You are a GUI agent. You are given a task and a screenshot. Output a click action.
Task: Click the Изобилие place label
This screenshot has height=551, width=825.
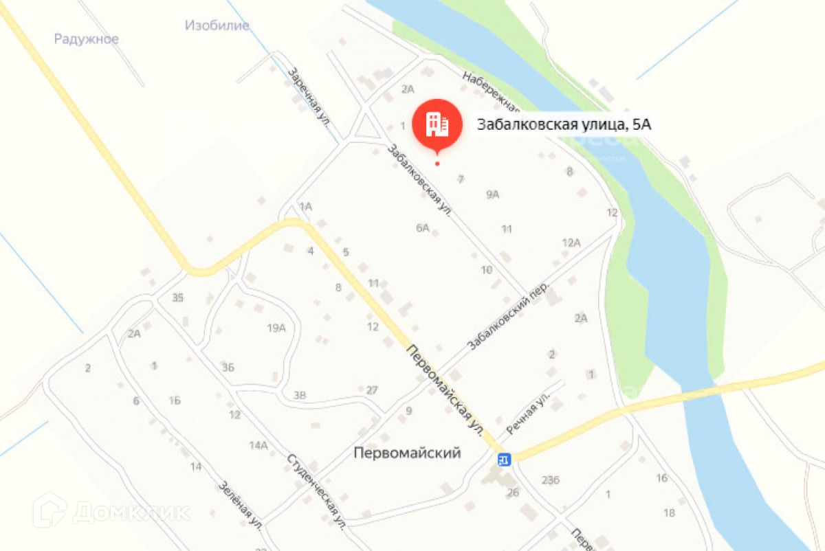pyautogui.click(x=217, y=25)
